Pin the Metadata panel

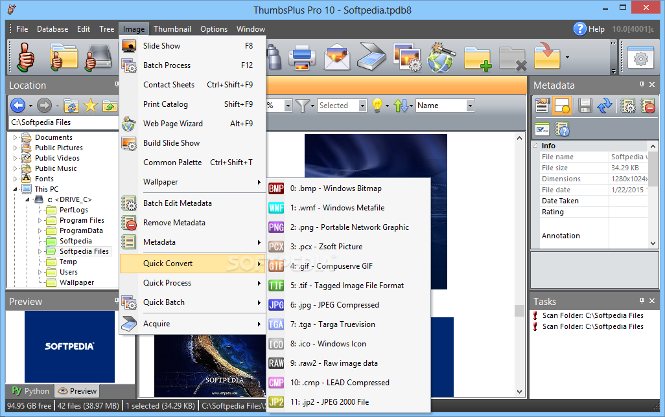click(642, 85)
